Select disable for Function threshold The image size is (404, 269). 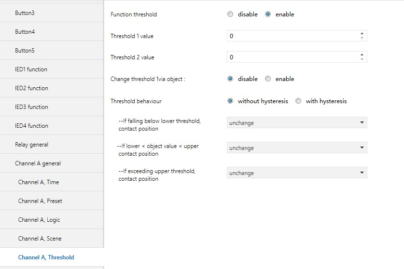[230, 14]
